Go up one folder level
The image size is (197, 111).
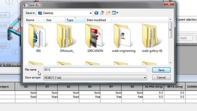coord(102,13)
